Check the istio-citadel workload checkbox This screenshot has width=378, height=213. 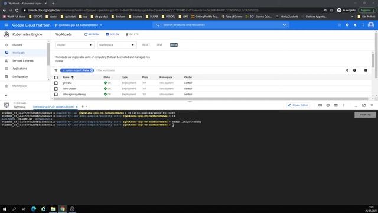click(x=56, y=89)
